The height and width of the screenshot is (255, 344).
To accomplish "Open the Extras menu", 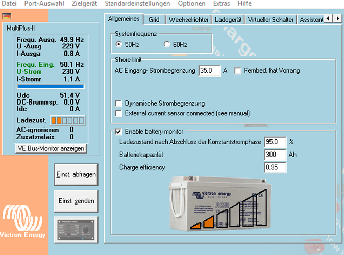I will point(222,3).
